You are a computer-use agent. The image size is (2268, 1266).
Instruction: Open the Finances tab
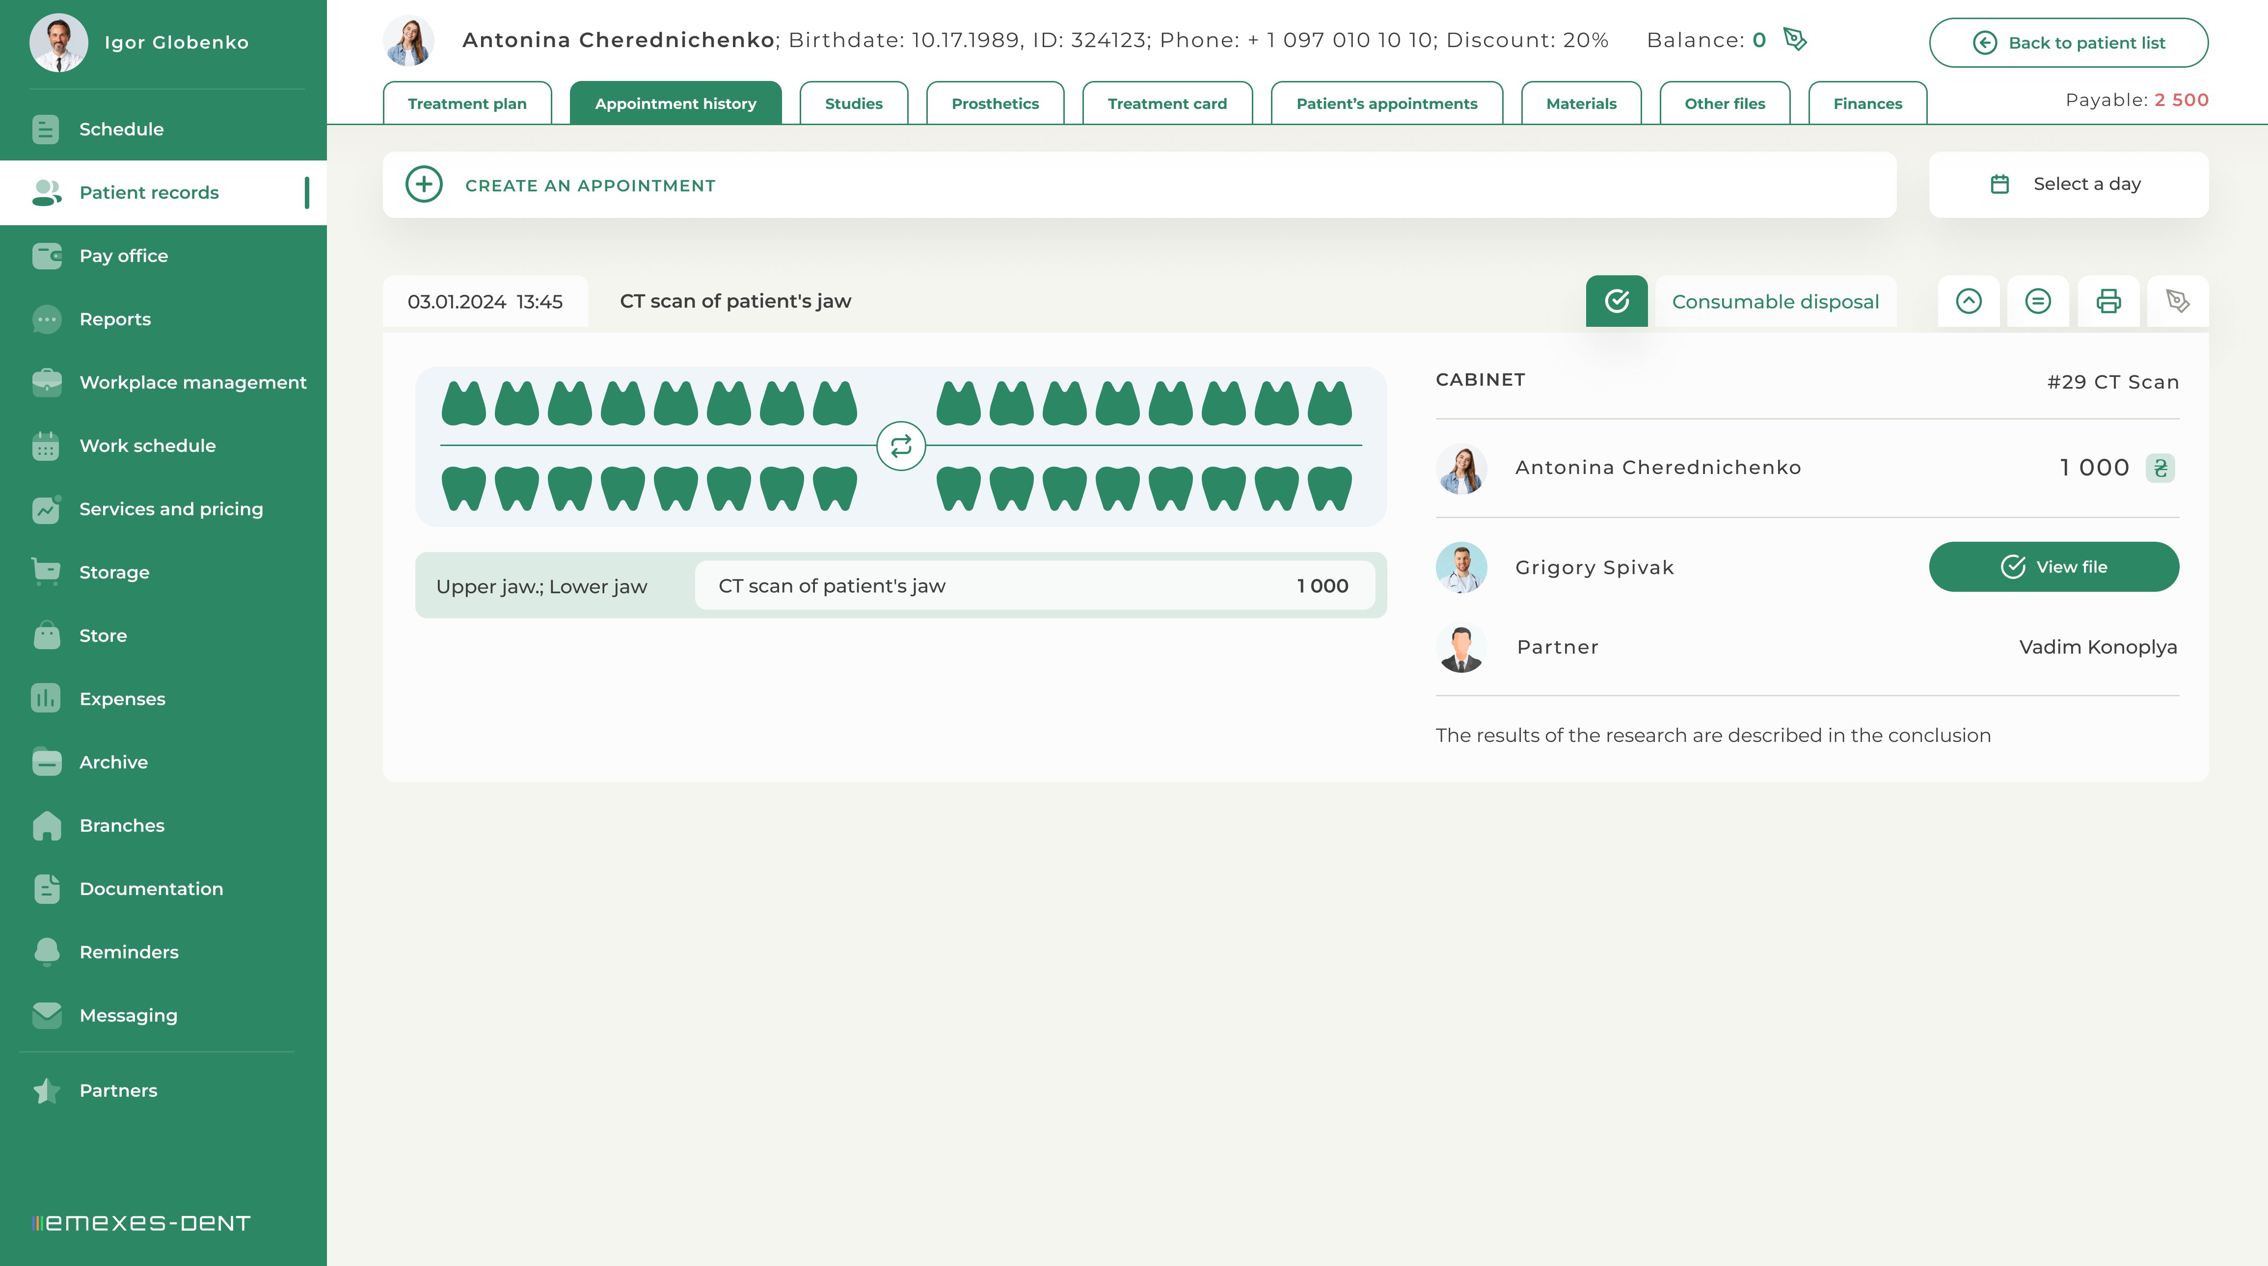[1866, 104]
